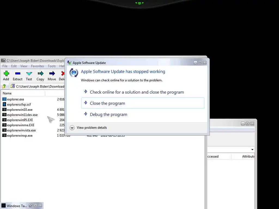Click the explorerwin95.EXE file icon
The height and width of the screenshot is (209, 279).
[4, 120]
